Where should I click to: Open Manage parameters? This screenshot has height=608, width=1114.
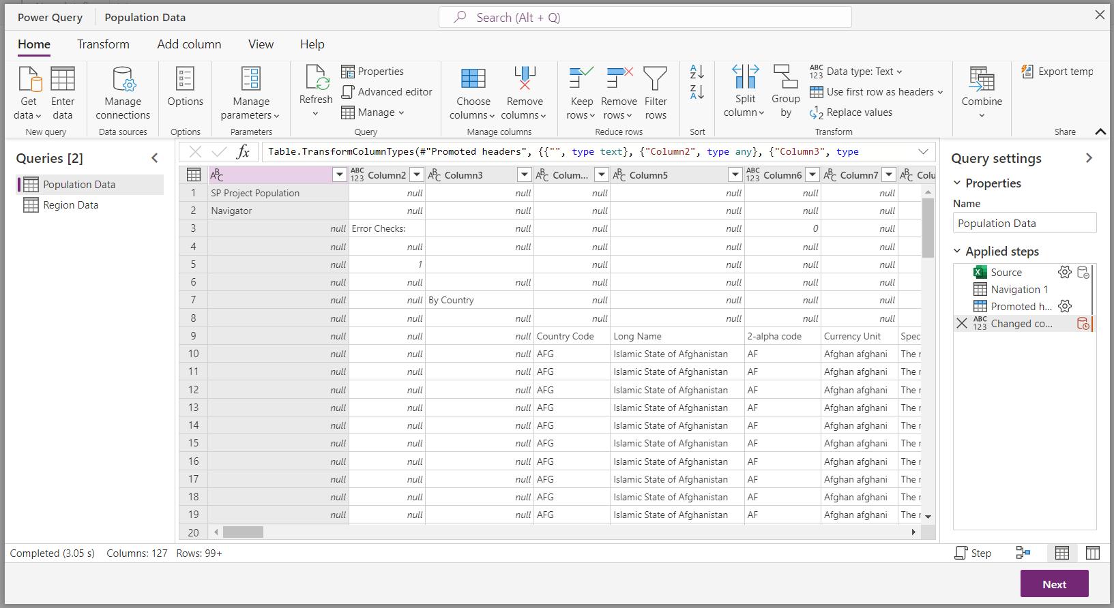[251, 94]
